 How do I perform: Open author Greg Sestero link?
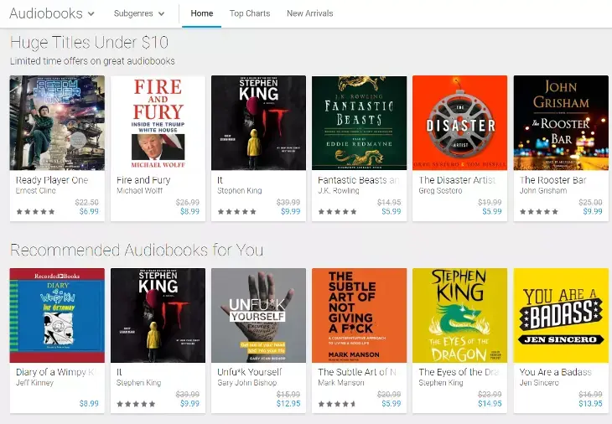click(440, 191)
